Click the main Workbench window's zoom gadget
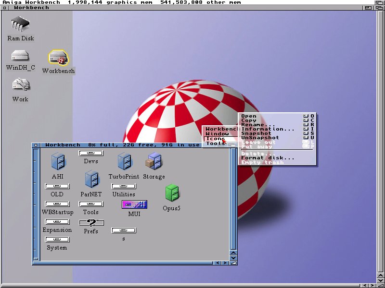The width and height of the screenshot is (385, 288). click(x=368, y=8)
